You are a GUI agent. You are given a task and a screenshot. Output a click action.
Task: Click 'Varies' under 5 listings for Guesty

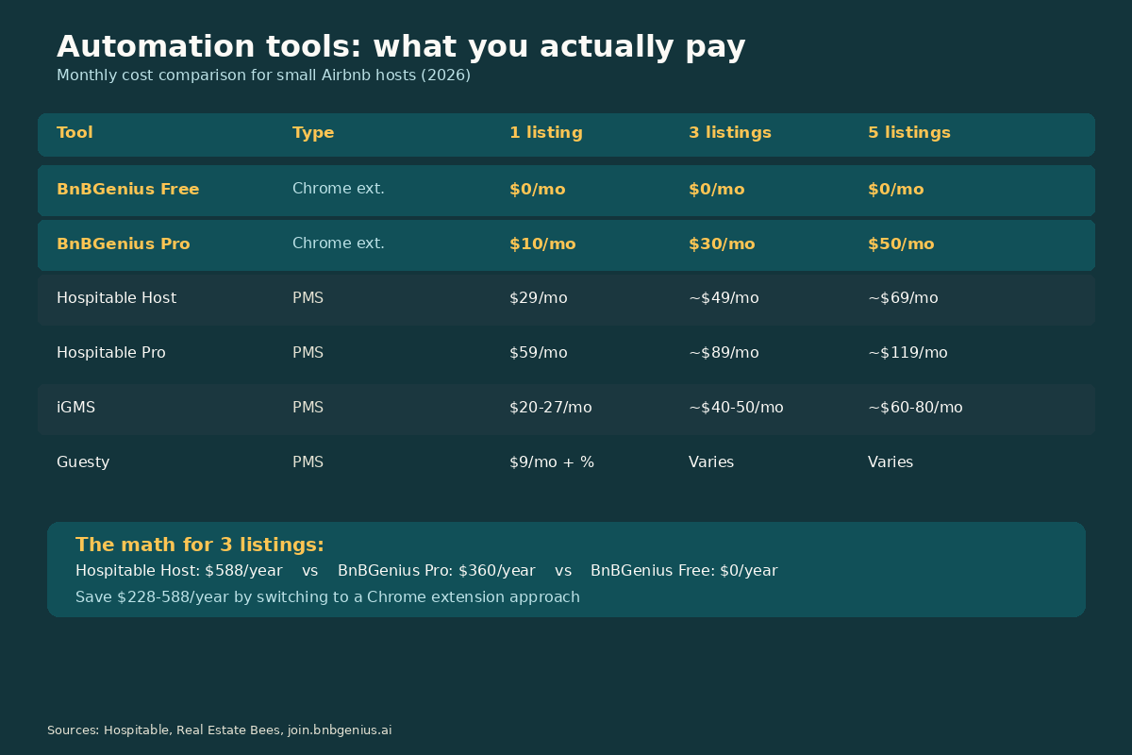[891, 462]
